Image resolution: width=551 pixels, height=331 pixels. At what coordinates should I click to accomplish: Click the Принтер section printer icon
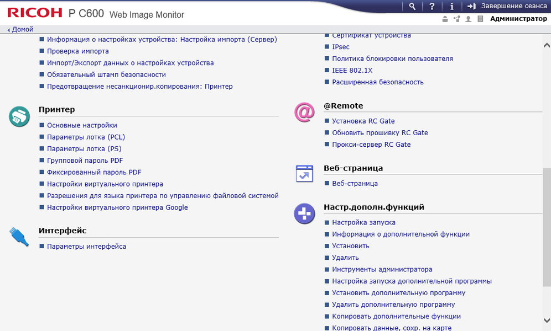click(19, 117)
